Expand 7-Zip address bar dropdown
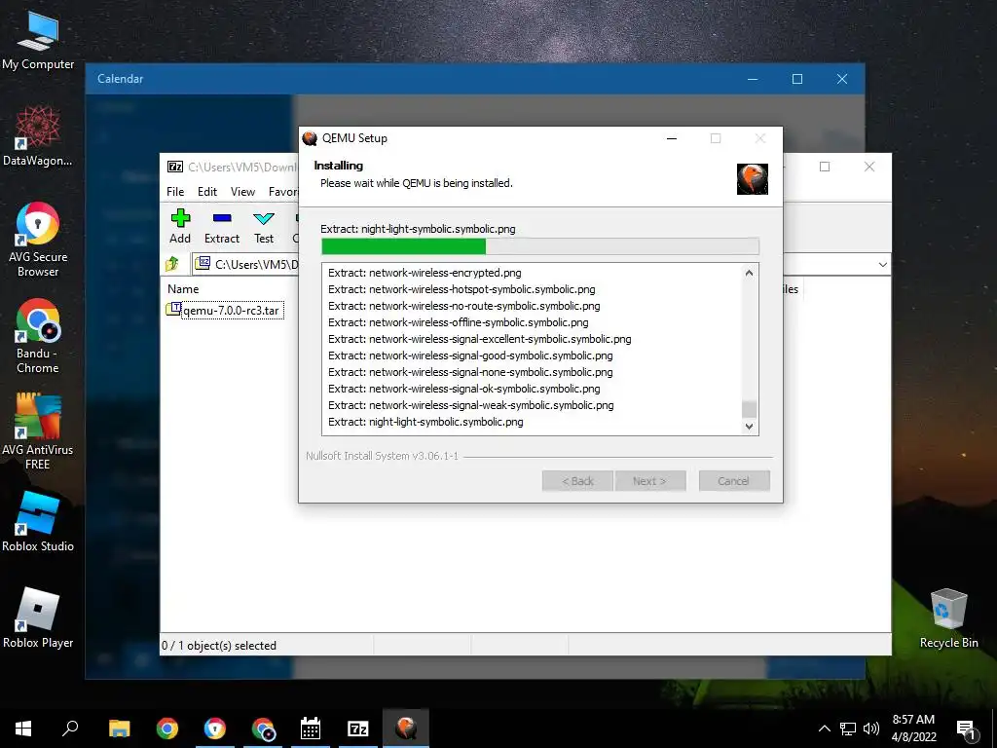Viewport: 997px width, 748px height. point(882,265)
